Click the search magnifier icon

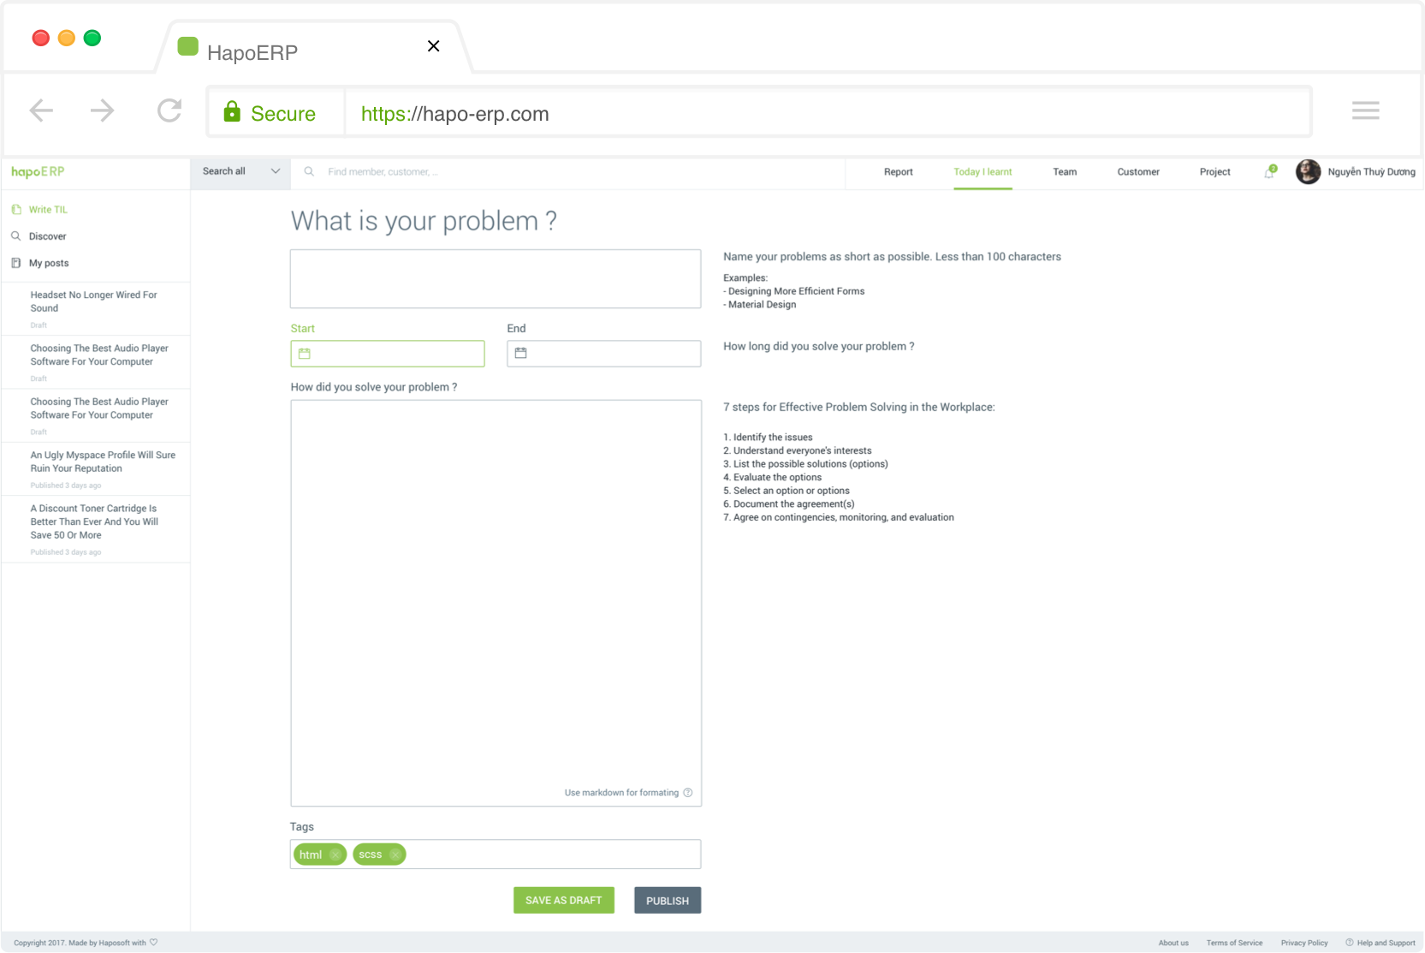point(309,172)
